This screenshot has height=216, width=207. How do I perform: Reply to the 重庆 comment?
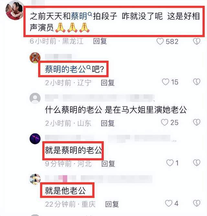[112, 204]
